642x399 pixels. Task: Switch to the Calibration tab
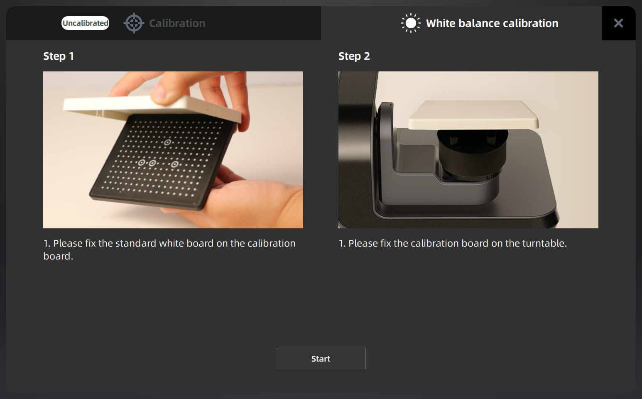coord(177,23)
